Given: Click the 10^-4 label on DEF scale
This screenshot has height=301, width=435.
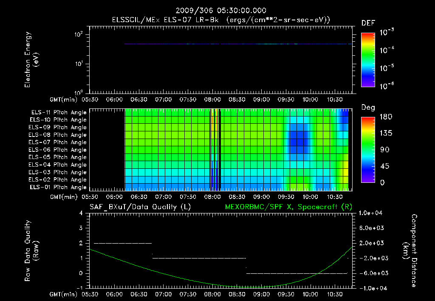Looking at the screenshot, I should pyautogui.click(x=387, y=50).
